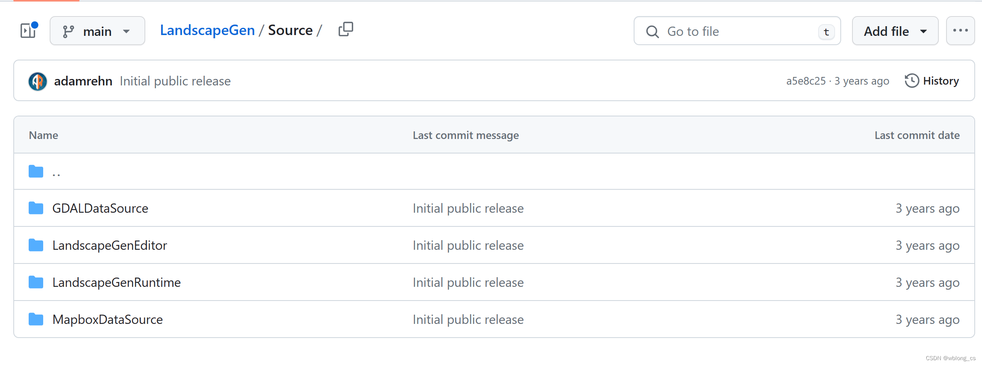Open the LandscapeGenEditor folder

109,245
